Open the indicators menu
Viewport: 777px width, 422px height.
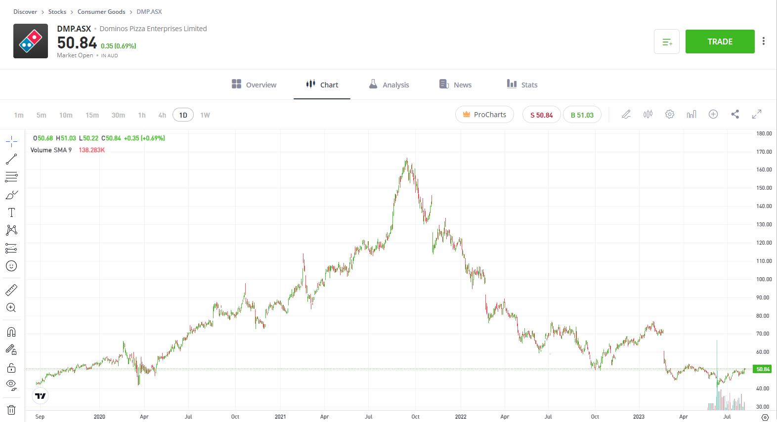[691, 114]
